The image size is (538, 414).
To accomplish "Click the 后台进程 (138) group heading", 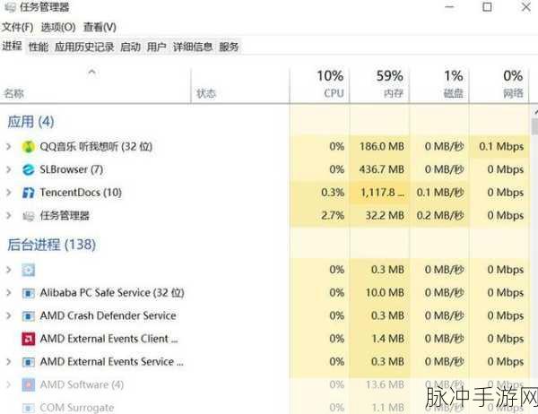I will [51, 245].
